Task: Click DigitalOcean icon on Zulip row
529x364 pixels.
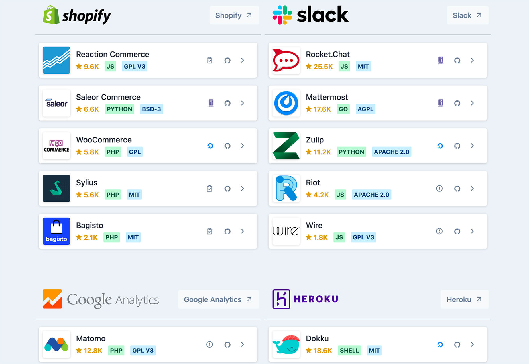Action: coord(440,146)
